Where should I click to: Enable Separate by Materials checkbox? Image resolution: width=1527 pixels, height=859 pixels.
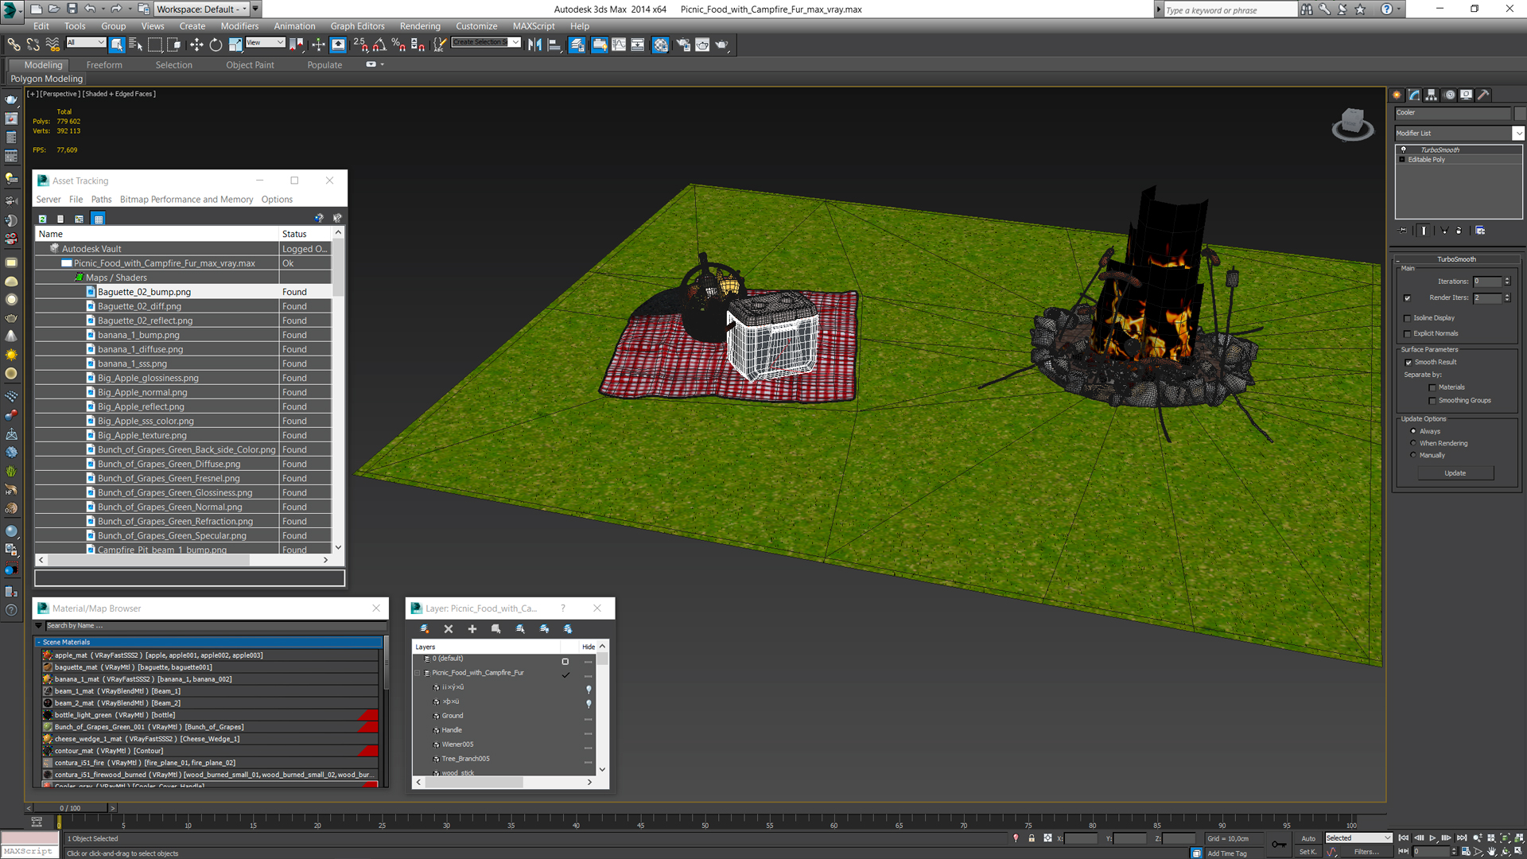pos(1432,388)
